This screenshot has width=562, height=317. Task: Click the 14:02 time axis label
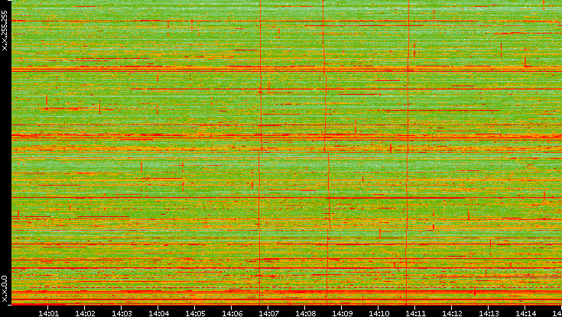[x=85, y=313]
